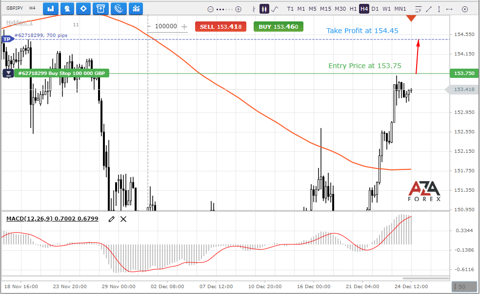Select M30 timeframe
The image size is (480, 294).
340,9
